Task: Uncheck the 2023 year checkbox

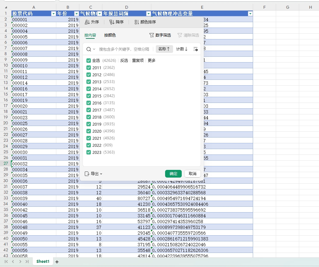Action: point(89,152)
